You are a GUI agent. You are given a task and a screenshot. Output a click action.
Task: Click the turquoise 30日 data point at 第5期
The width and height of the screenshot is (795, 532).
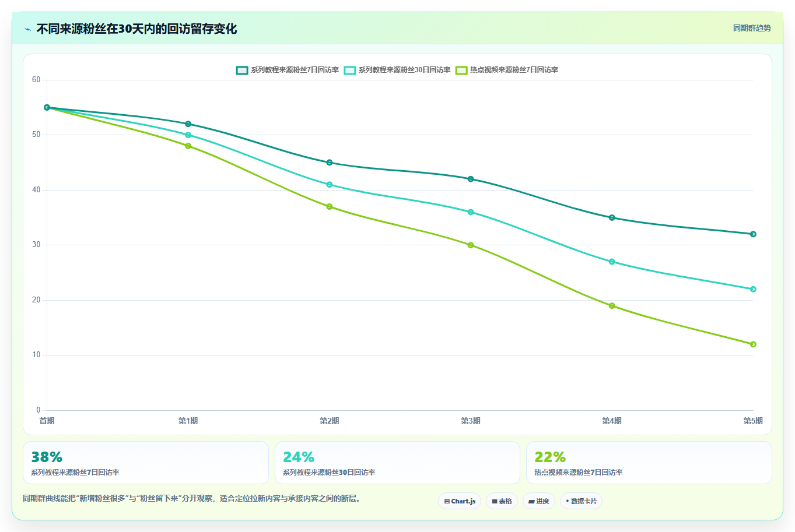(753, 289)
